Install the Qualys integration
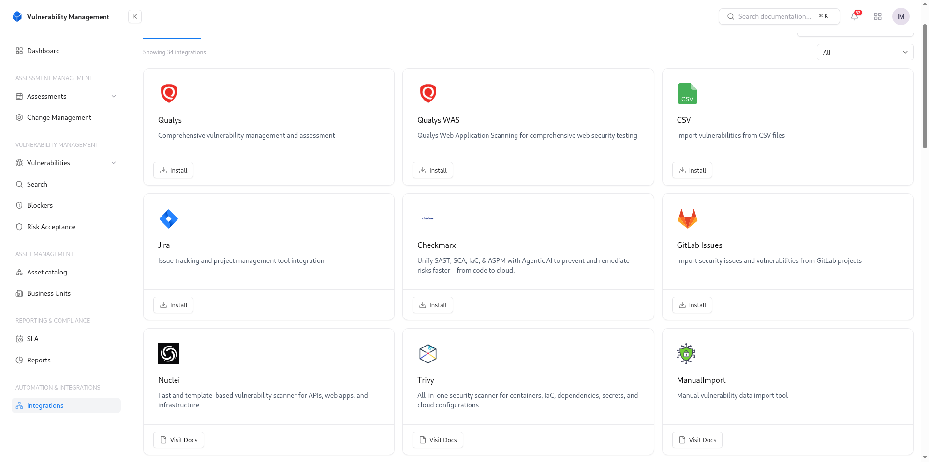 coord(173,170)
